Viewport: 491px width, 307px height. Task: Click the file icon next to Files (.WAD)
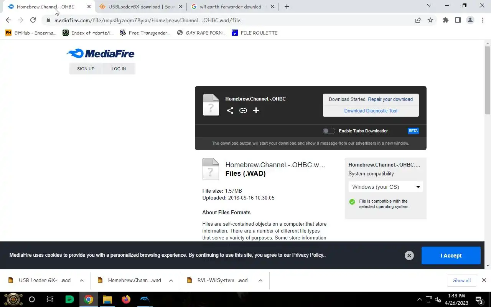pos(211,169)
